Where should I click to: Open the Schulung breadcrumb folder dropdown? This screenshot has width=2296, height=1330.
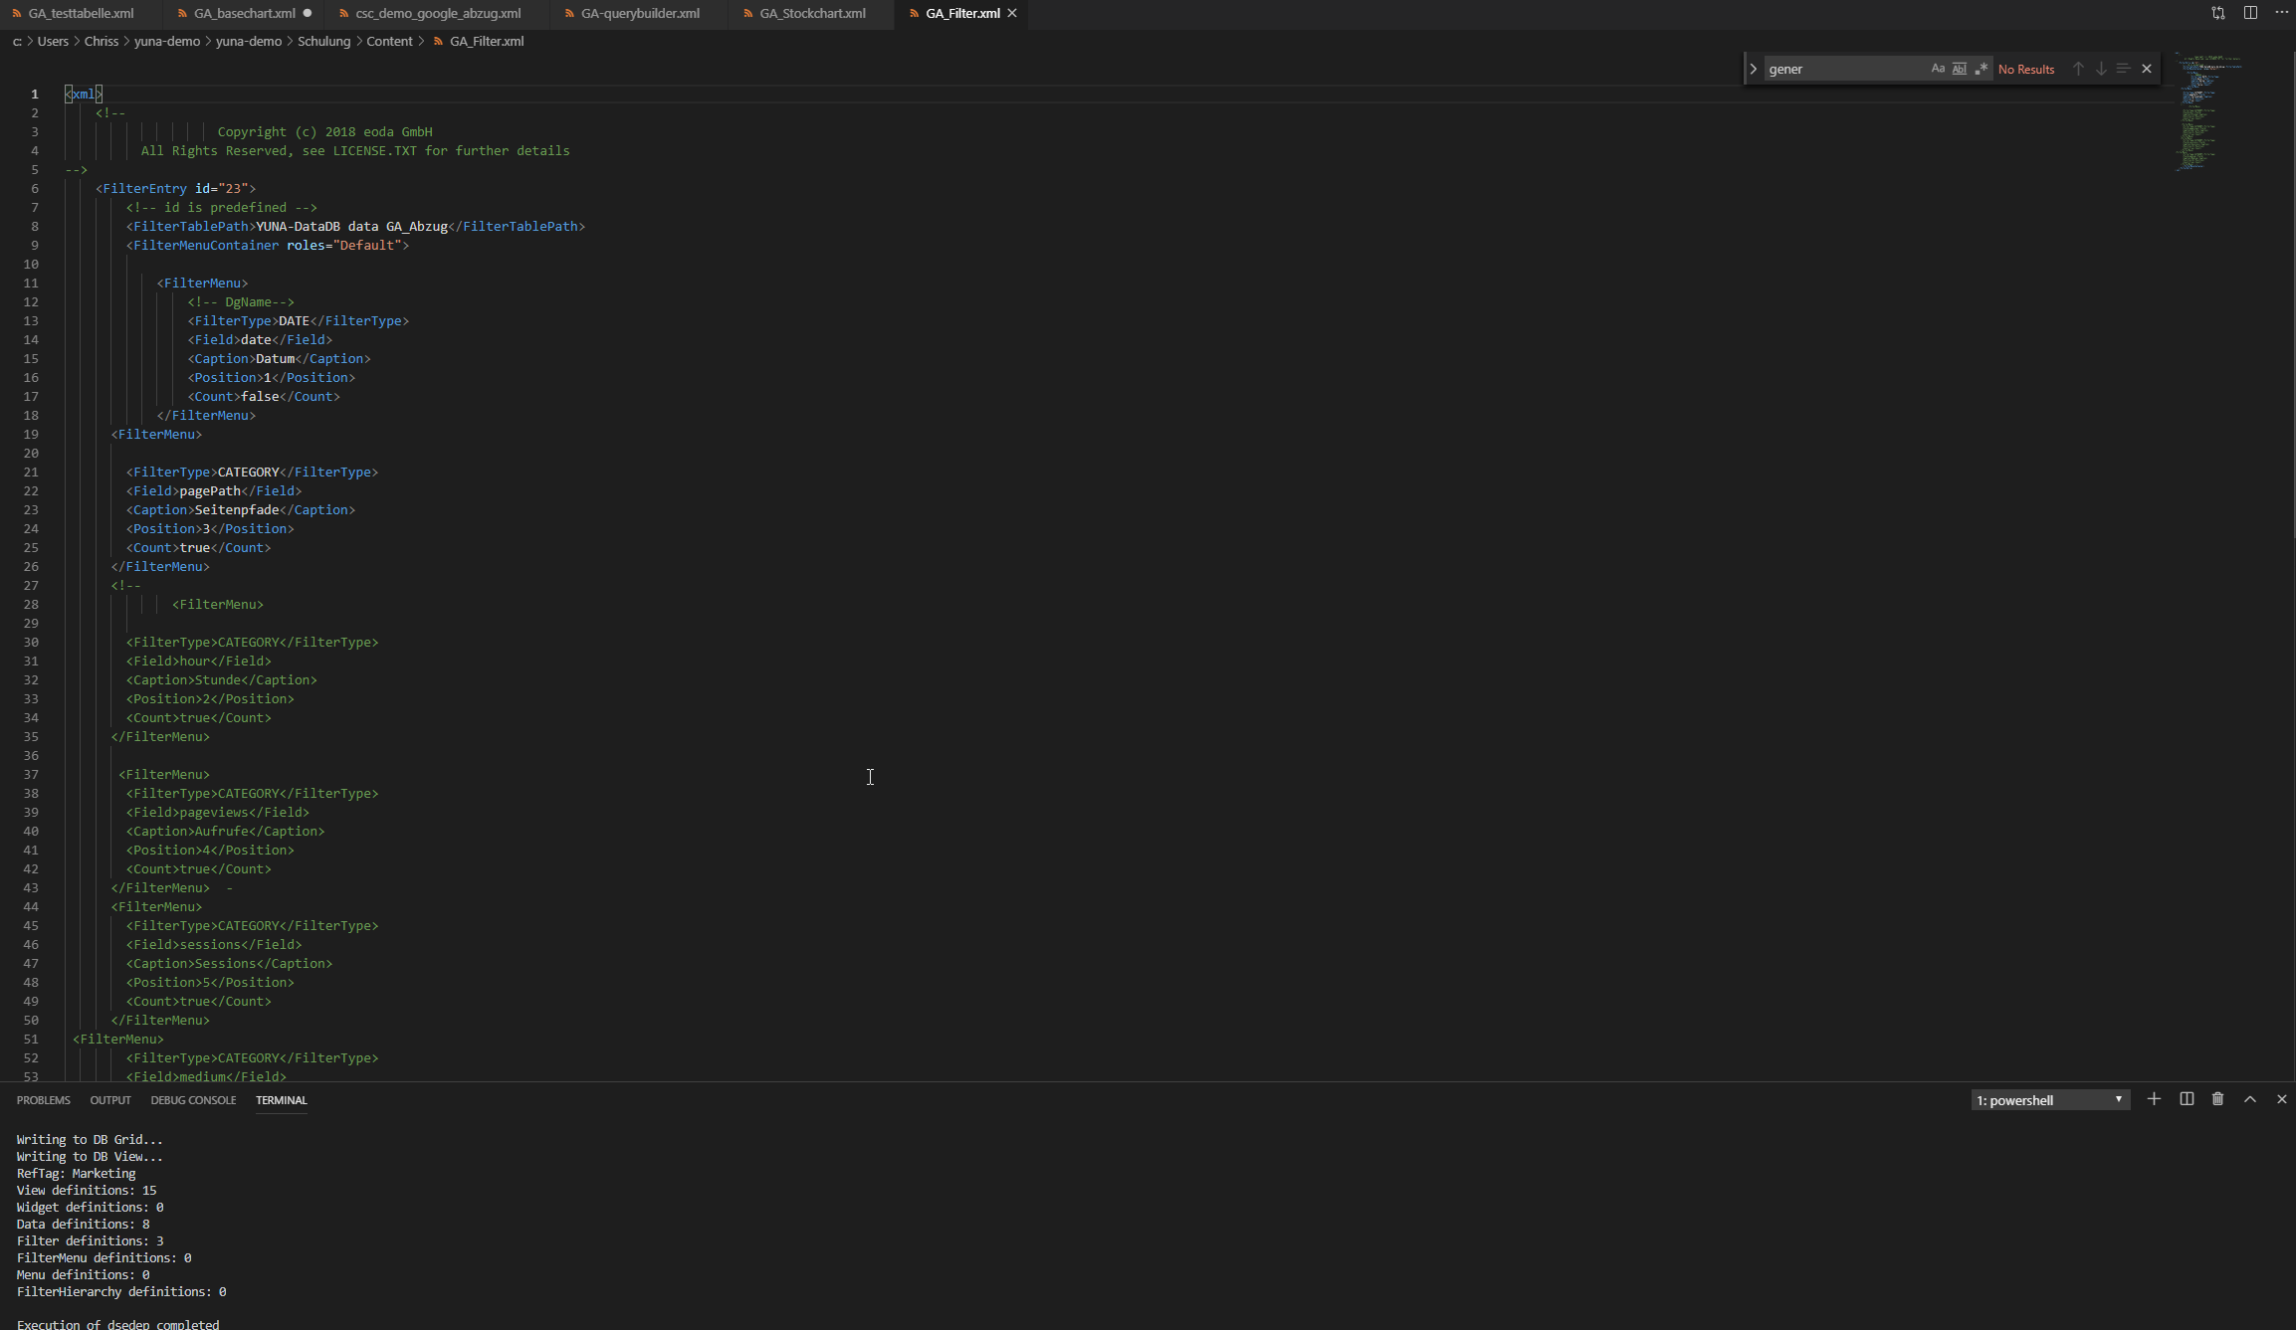[x=323, y=41]
